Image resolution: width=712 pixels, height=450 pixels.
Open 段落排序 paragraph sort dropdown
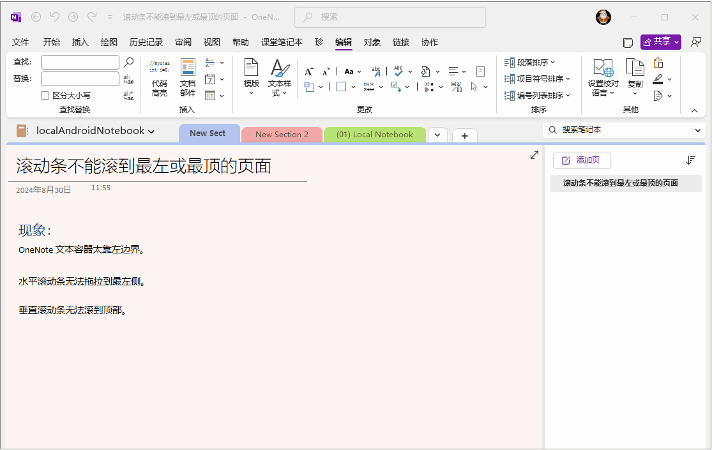[x=529, y=62]
